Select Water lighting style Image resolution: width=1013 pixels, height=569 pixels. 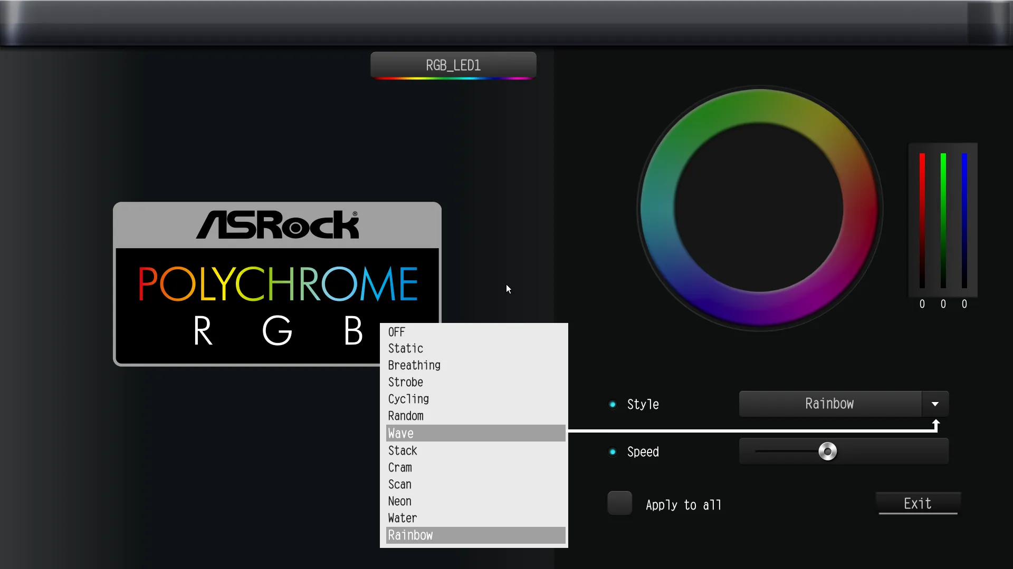(x=475, y=518)
